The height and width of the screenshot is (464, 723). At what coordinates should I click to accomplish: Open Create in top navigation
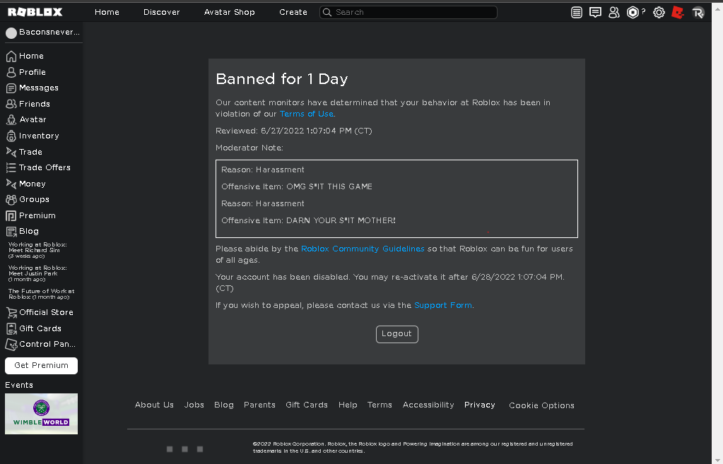(293, 13)
